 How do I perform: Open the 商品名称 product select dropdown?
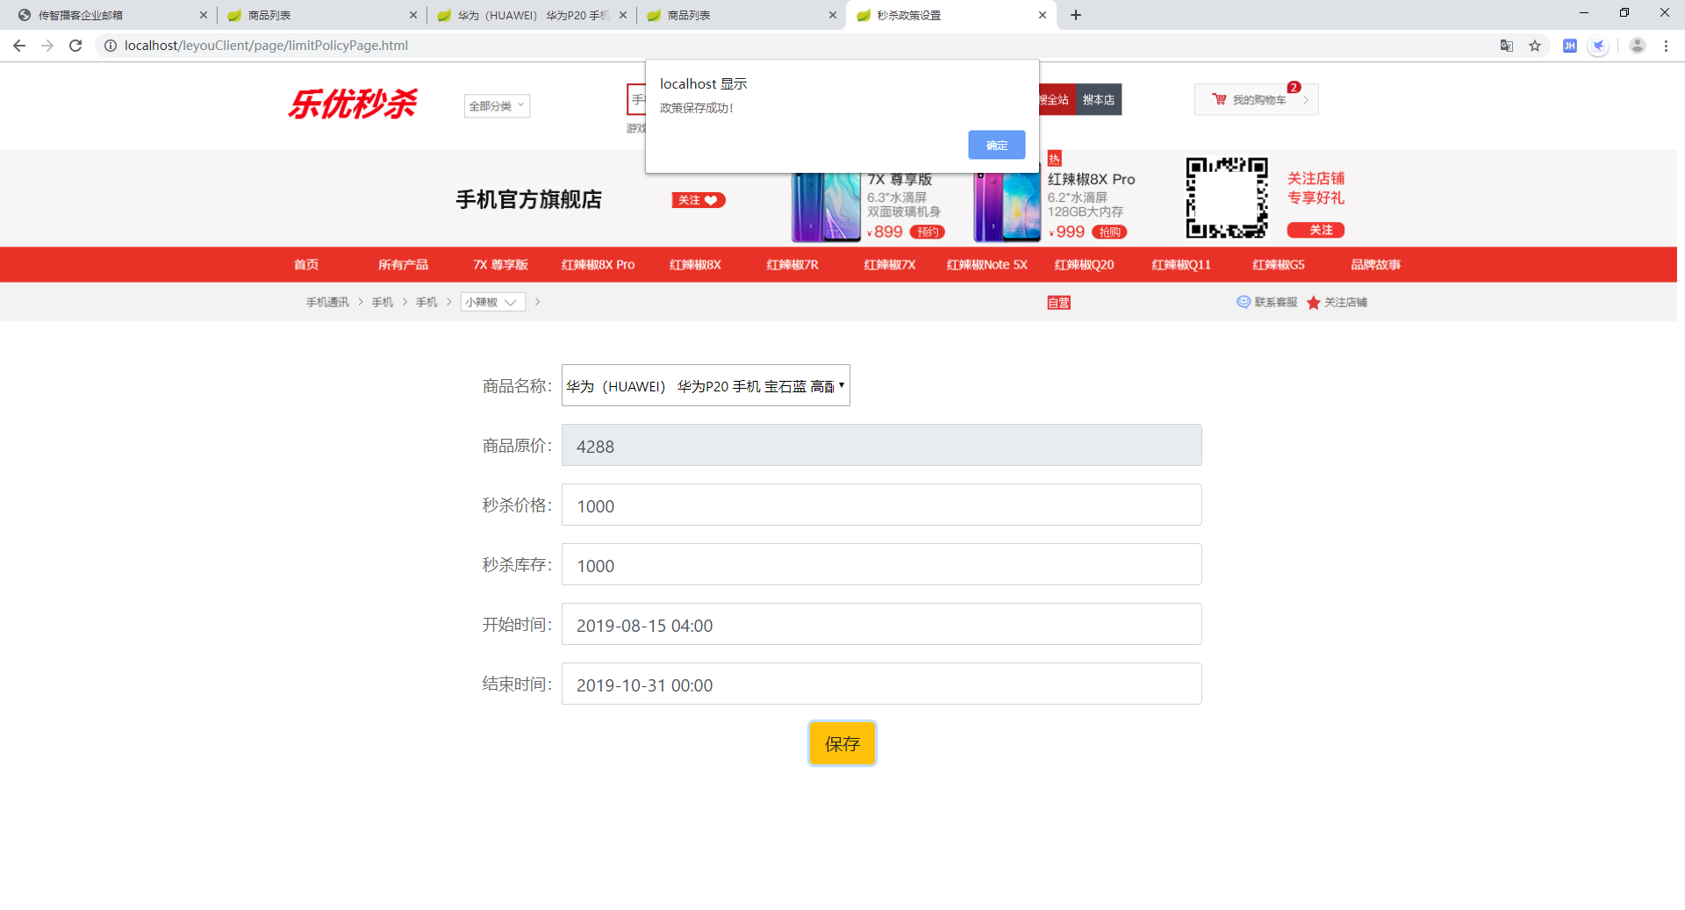tap(706, 385)
